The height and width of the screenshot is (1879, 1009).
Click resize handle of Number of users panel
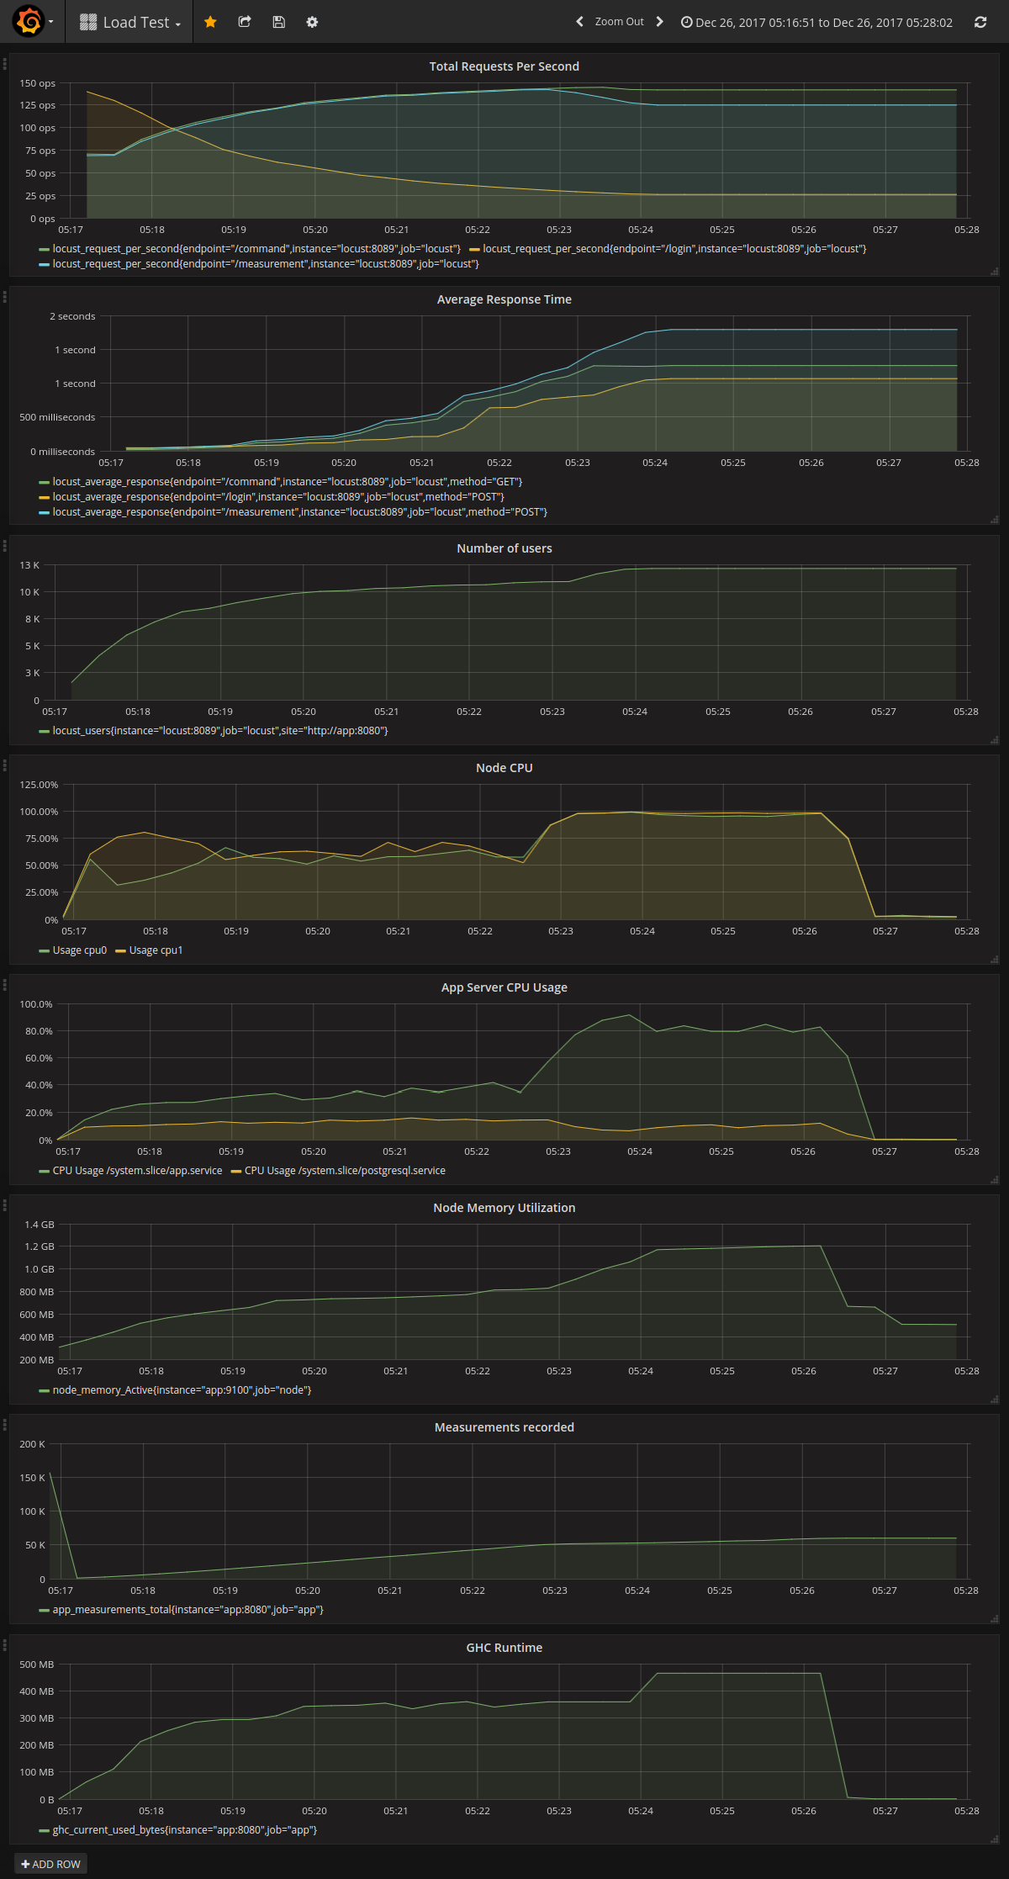pyautogui.click(x=995, y=740)
